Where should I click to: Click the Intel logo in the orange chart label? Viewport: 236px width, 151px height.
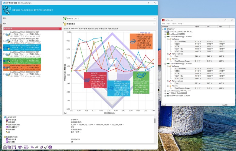click(x=133, y=41)
